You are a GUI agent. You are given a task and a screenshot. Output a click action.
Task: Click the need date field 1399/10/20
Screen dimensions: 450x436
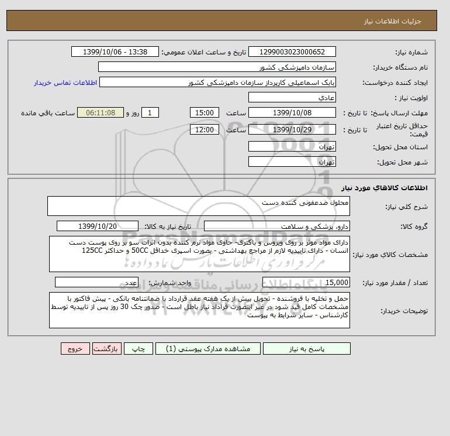point(98,226)
